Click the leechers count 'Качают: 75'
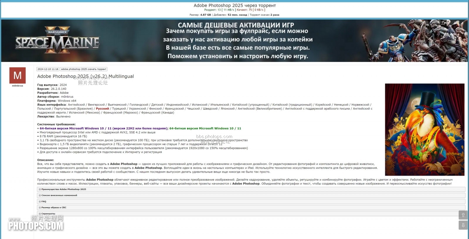Viewport: 469px width, 239px height. pos(244,10)
